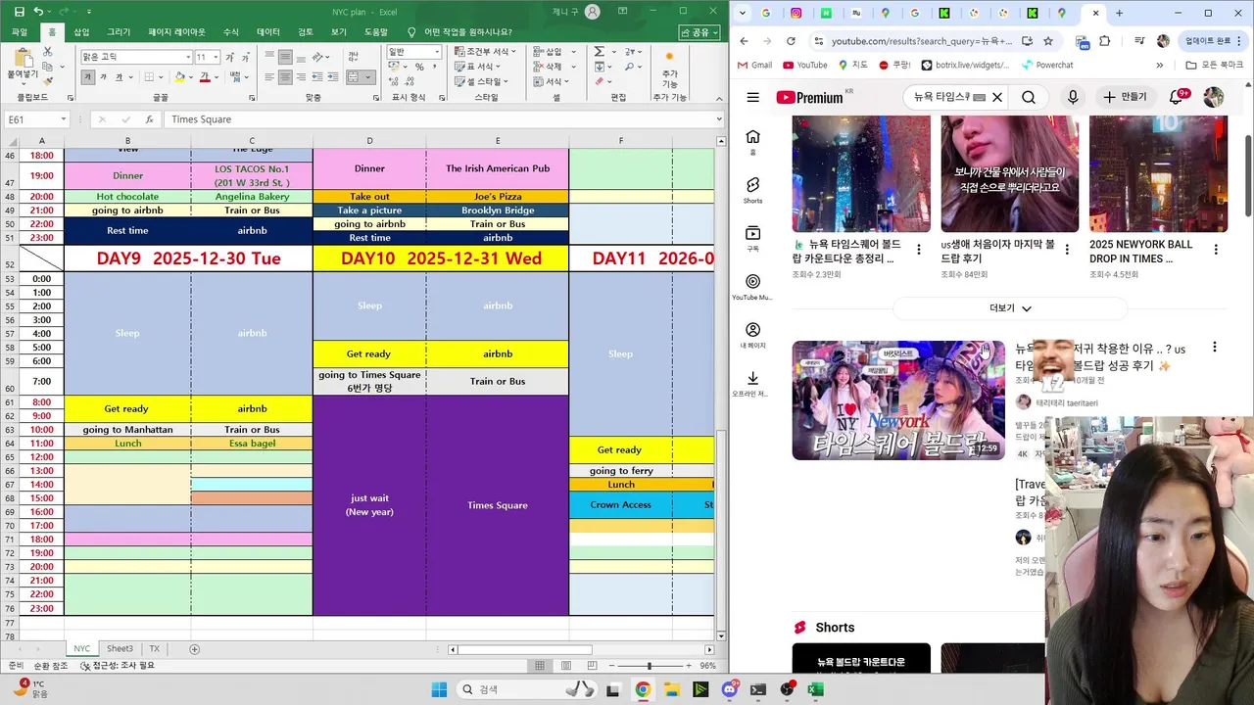Open the 2025 NEWYORK BALL DROP video thumbnail
The width and height of the screenshot is (1254, 705).
[1158, 173]
